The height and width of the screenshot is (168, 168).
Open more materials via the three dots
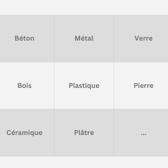pyautogui.click(x=143, y=134)
